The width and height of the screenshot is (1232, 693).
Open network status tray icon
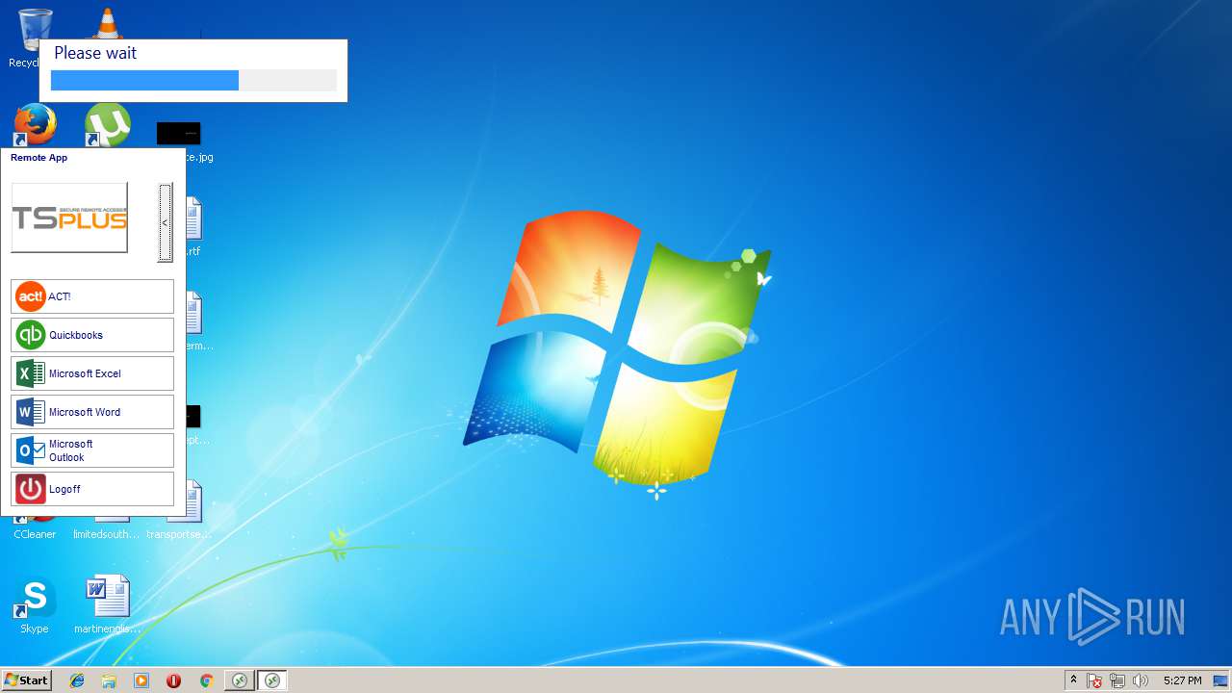[x=1117, y=681]
